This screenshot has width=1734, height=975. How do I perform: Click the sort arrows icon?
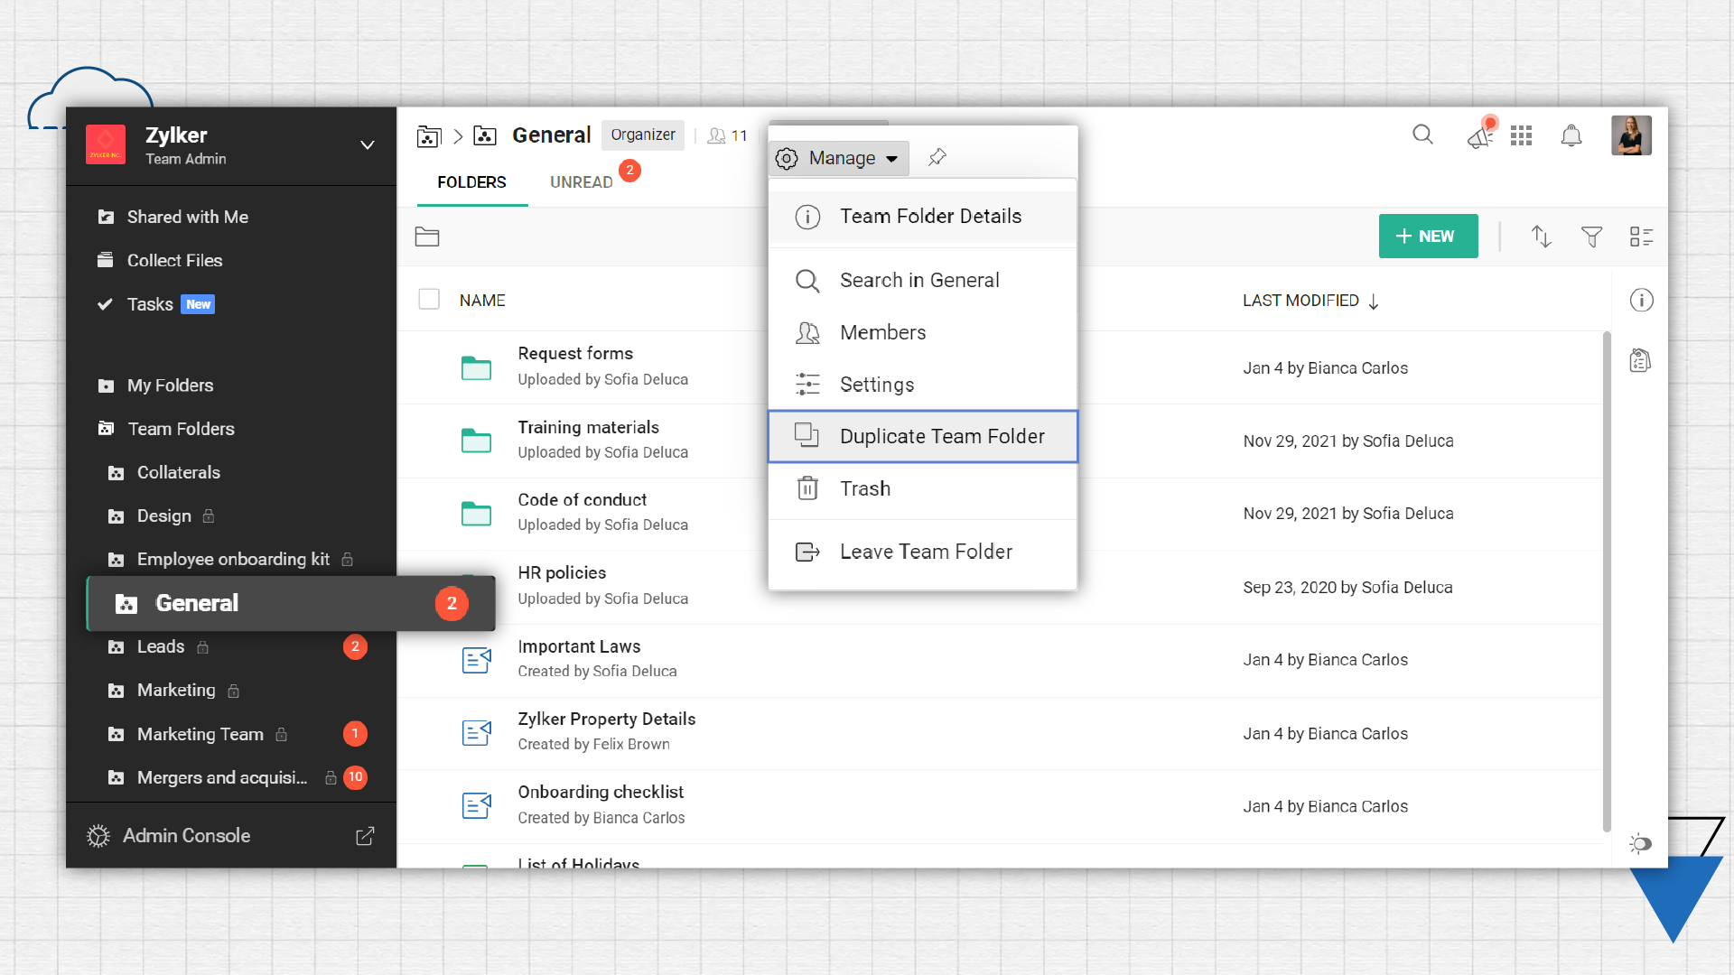pos(1541,237)
